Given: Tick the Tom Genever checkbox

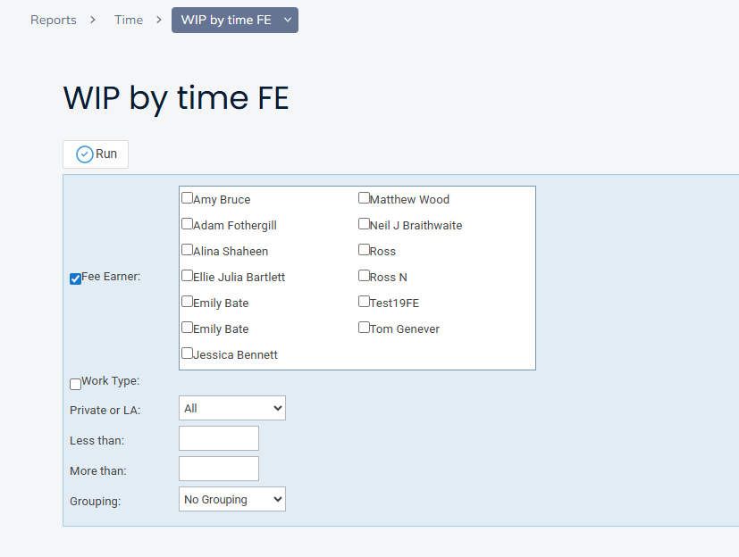Looking at the screenshot, I should (365, 328).
